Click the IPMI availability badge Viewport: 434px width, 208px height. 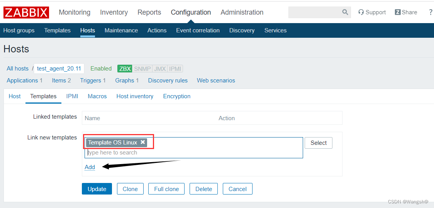175,69
